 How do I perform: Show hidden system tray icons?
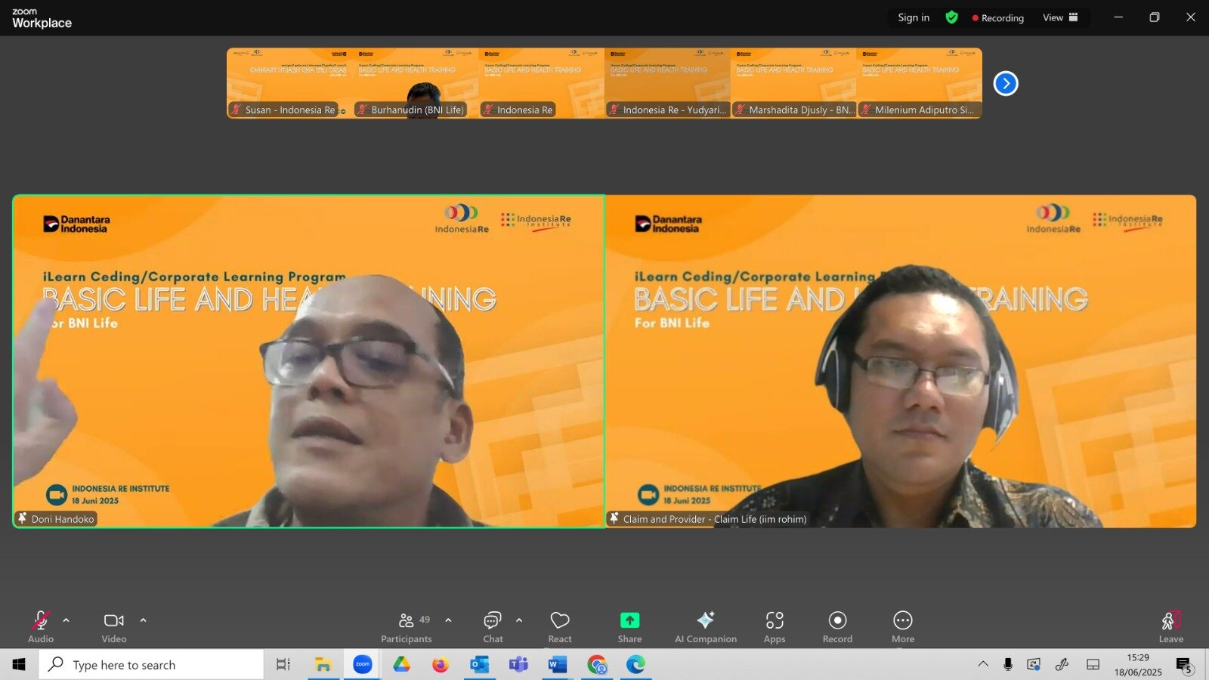[x=983, y=664]
